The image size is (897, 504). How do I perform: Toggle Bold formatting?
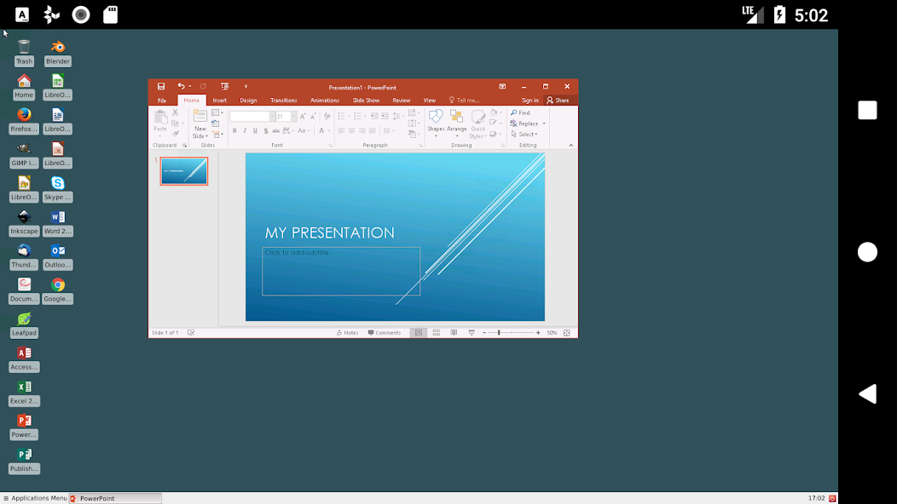coord(234,131)
